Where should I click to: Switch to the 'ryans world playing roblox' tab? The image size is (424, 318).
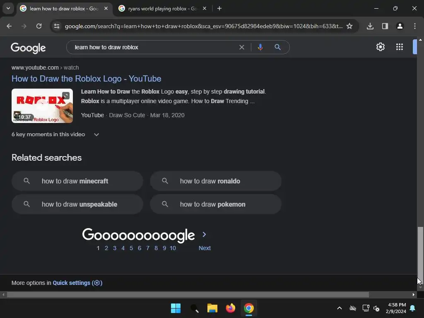(x=162, y=9)
